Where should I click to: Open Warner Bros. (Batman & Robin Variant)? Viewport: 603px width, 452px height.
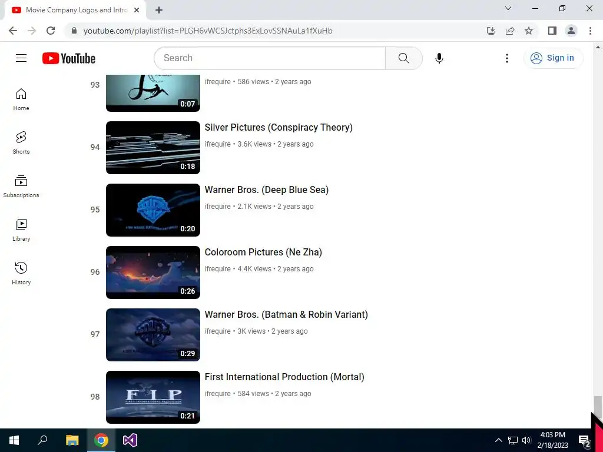click(286, 314)
